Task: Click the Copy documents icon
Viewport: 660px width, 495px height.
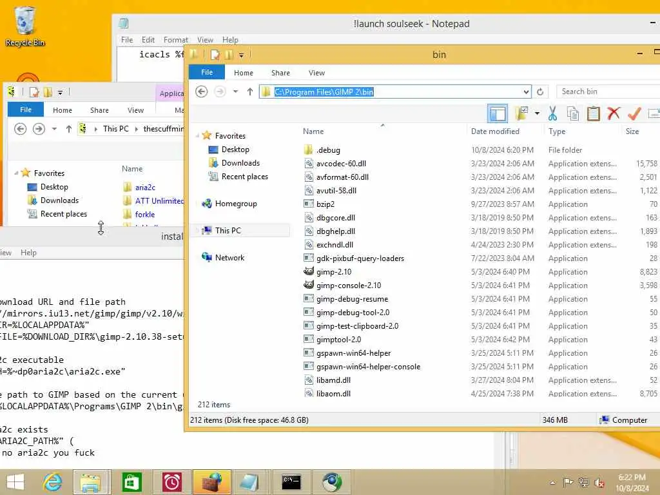Action: click(x=572, y=113)
